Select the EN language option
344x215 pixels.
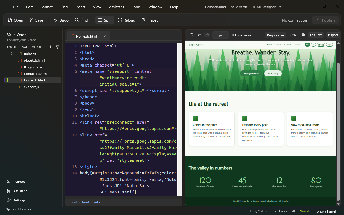[307, 44]
